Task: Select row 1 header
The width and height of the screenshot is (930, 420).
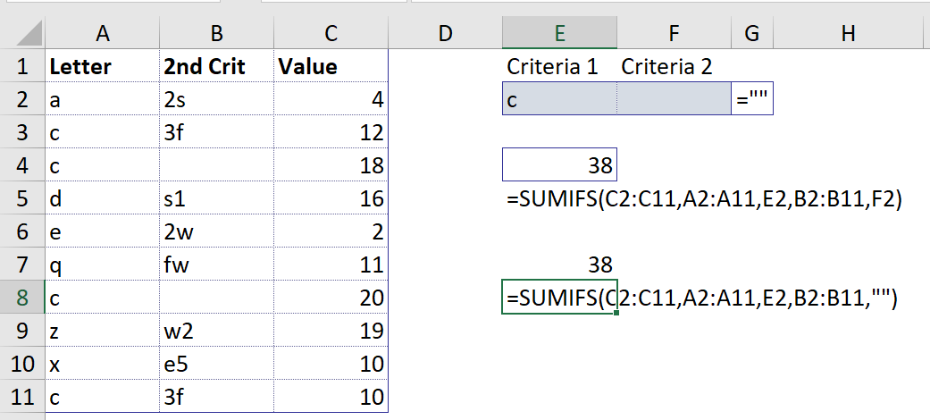Action: (22, 66)
